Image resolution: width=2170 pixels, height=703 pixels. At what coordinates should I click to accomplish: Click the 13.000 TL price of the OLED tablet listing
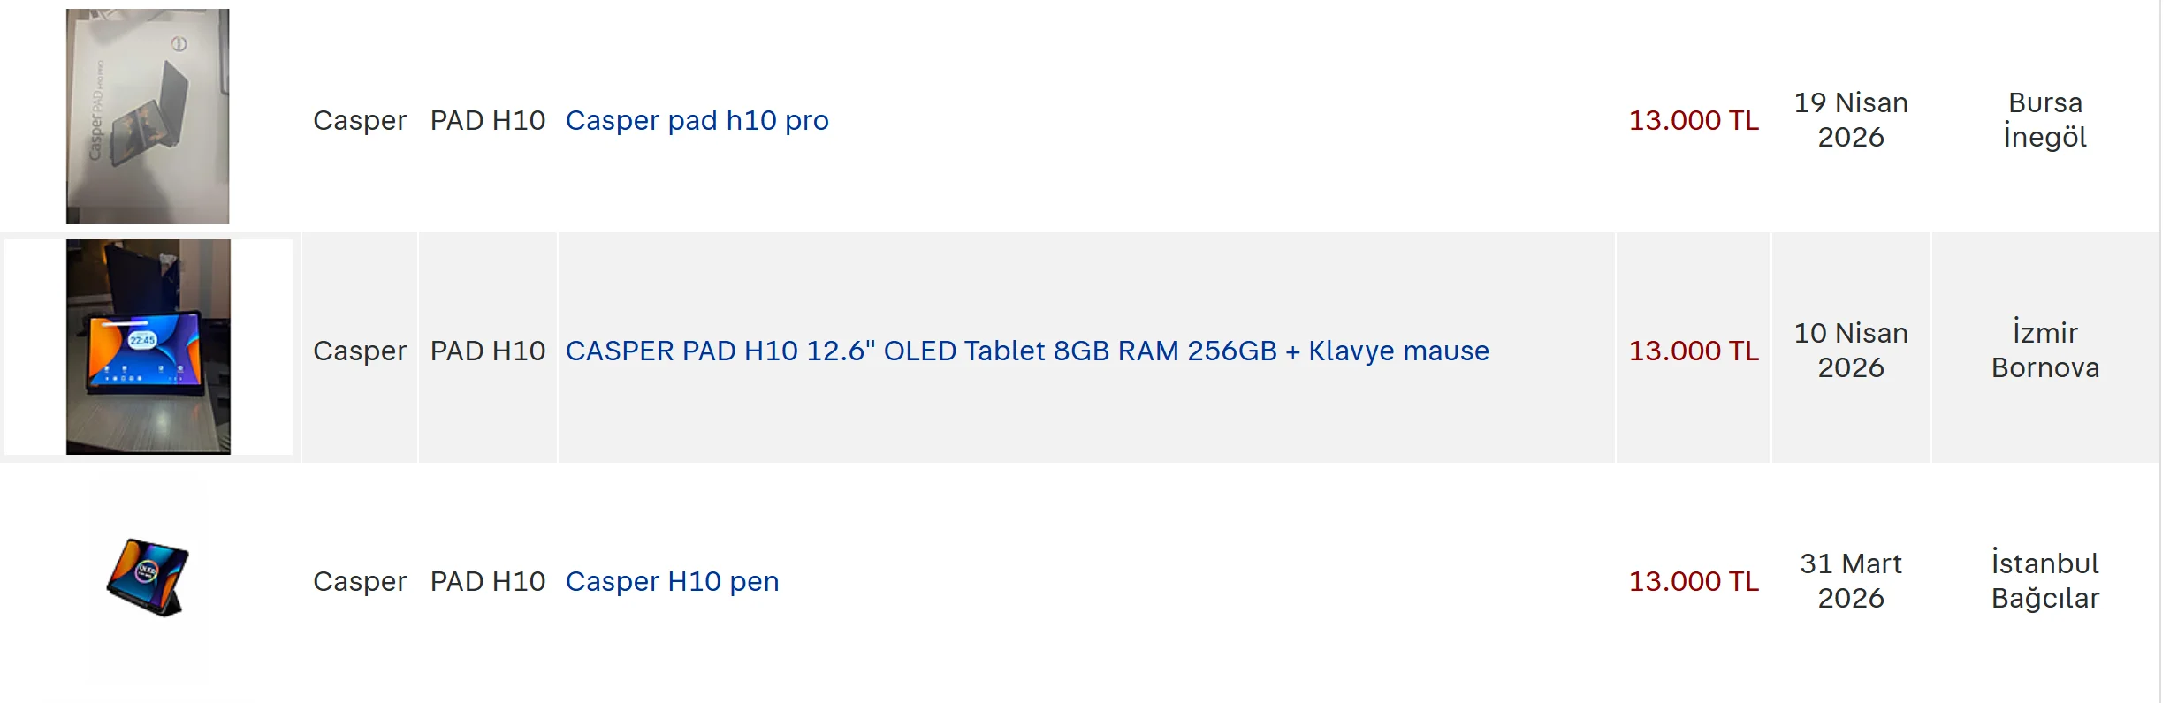pos(1694,351)
